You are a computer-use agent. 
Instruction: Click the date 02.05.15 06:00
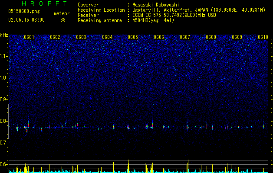26,20
